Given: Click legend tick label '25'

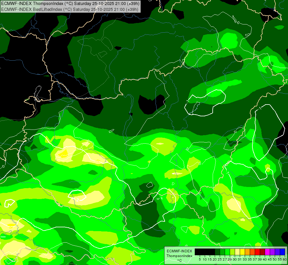Looking at the screenshot, I should click(x=220, y=259).
